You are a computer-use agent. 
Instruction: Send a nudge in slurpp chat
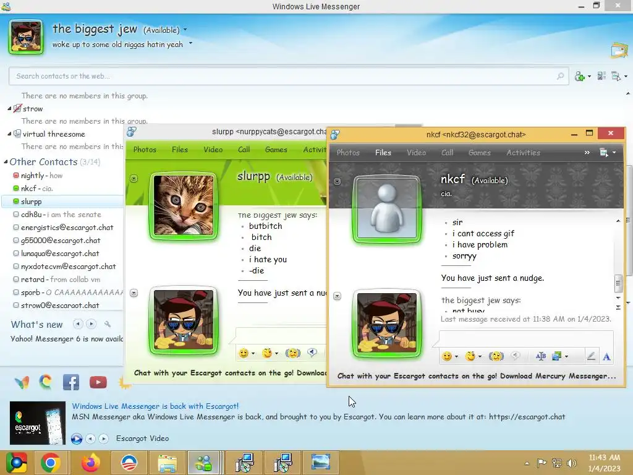pos(292,353)
